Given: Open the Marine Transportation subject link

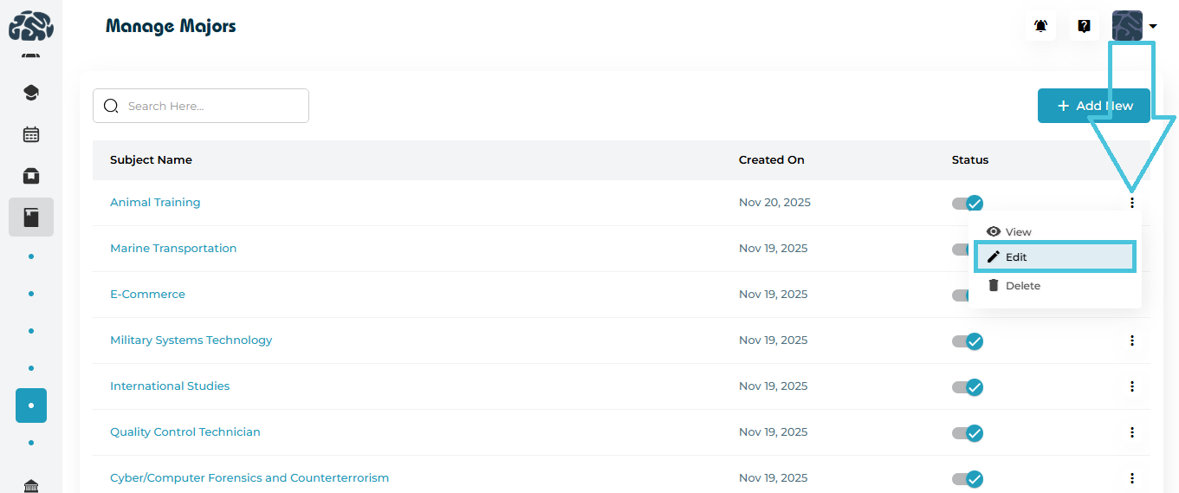Looking at the screenshot, I should point(173,249).
